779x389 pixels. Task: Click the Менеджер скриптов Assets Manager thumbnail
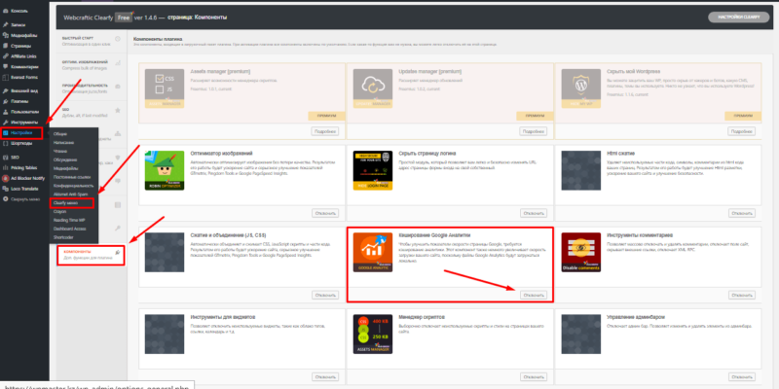click(x=373, y=334)
